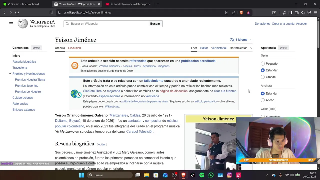
Task: Focus the Buscar en Wikipedia search field
Action: [106, 24]
